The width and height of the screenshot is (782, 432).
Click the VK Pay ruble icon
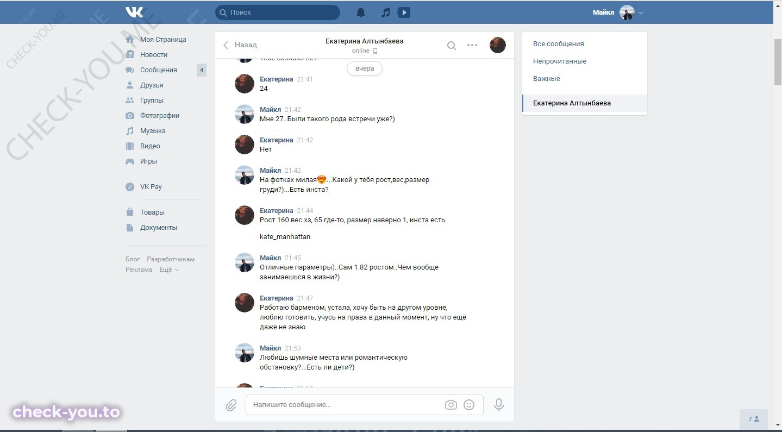130,187
